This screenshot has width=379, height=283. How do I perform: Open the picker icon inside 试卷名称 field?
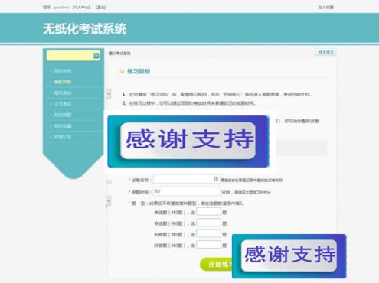[x=216, y=179]
